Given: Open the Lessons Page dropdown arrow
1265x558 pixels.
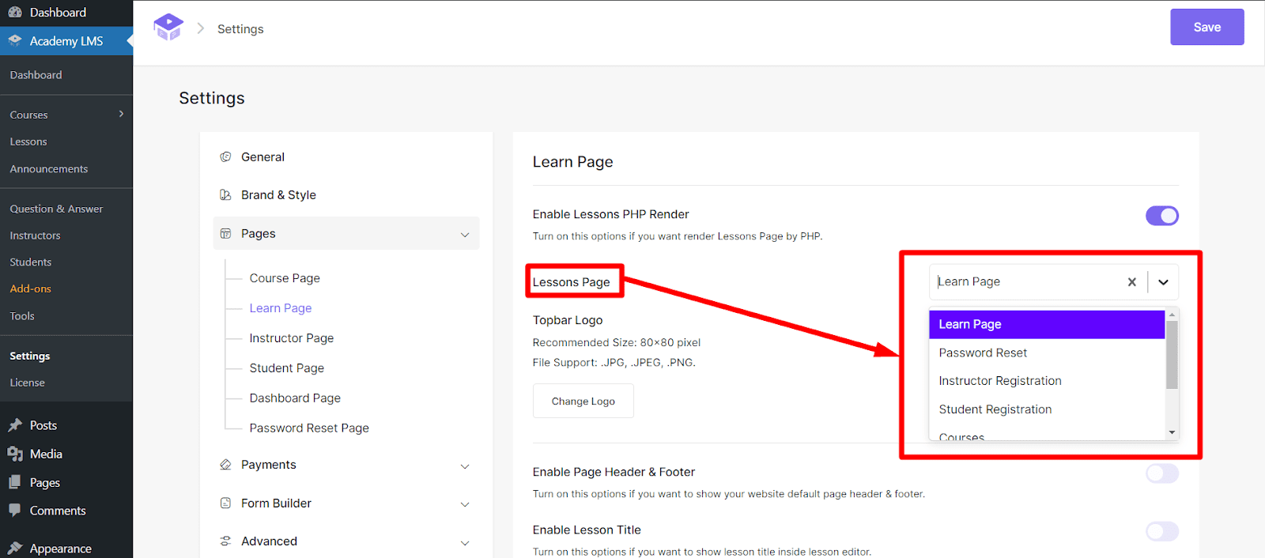Looking at the screenshot, I should point(1163,281).
